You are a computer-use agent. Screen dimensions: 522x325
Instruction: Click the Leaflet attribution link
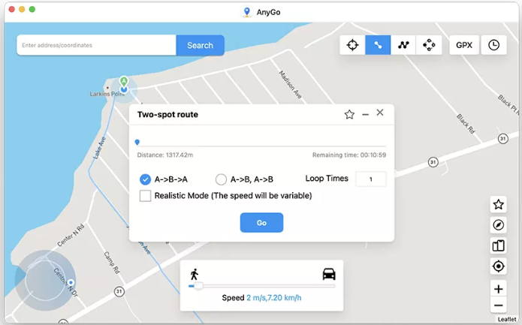(x=507, y=319)
